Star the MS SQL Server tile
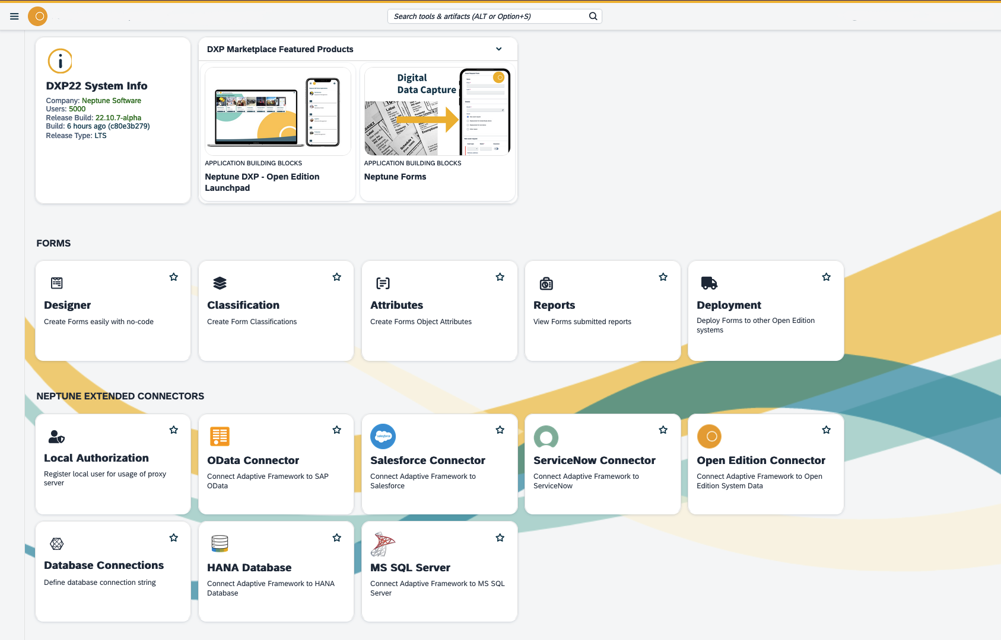Screen dimensions: 1001x640 pyautogui.click(x=500, y=537)
